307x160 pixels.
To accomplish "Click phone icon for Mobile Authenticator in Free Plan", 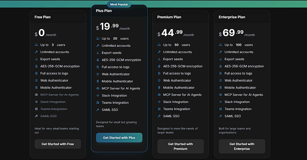I will point(36,88).
